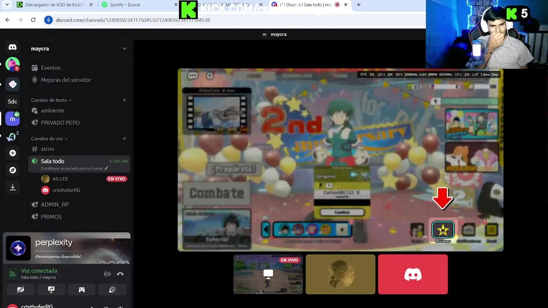This screenshot has width=548, height=308.
Task: Join PRIMOS voice channel
Action: pyautogui.click(x=79, y=217)
